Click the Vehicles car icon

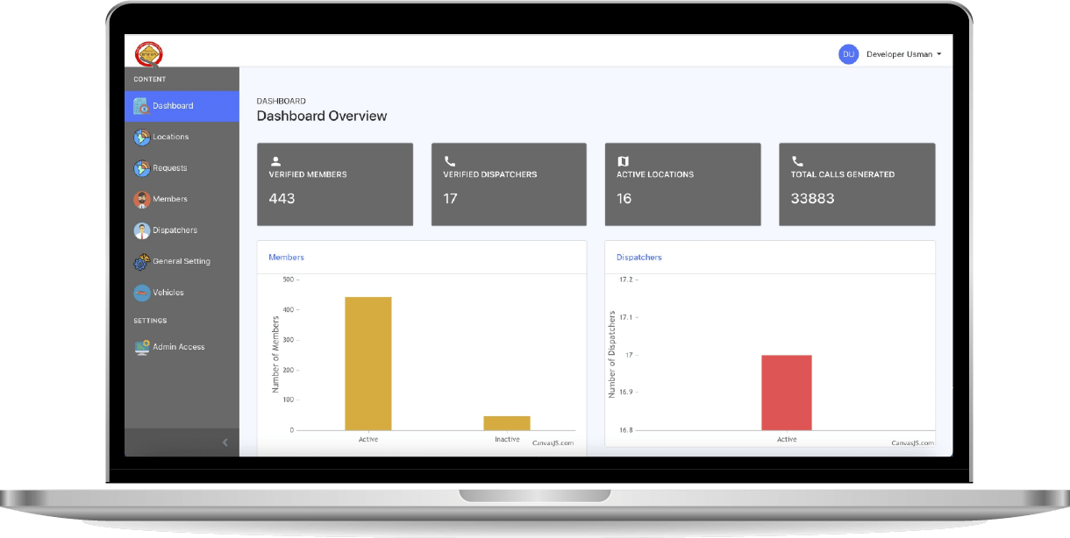click(x=141, y=293)
